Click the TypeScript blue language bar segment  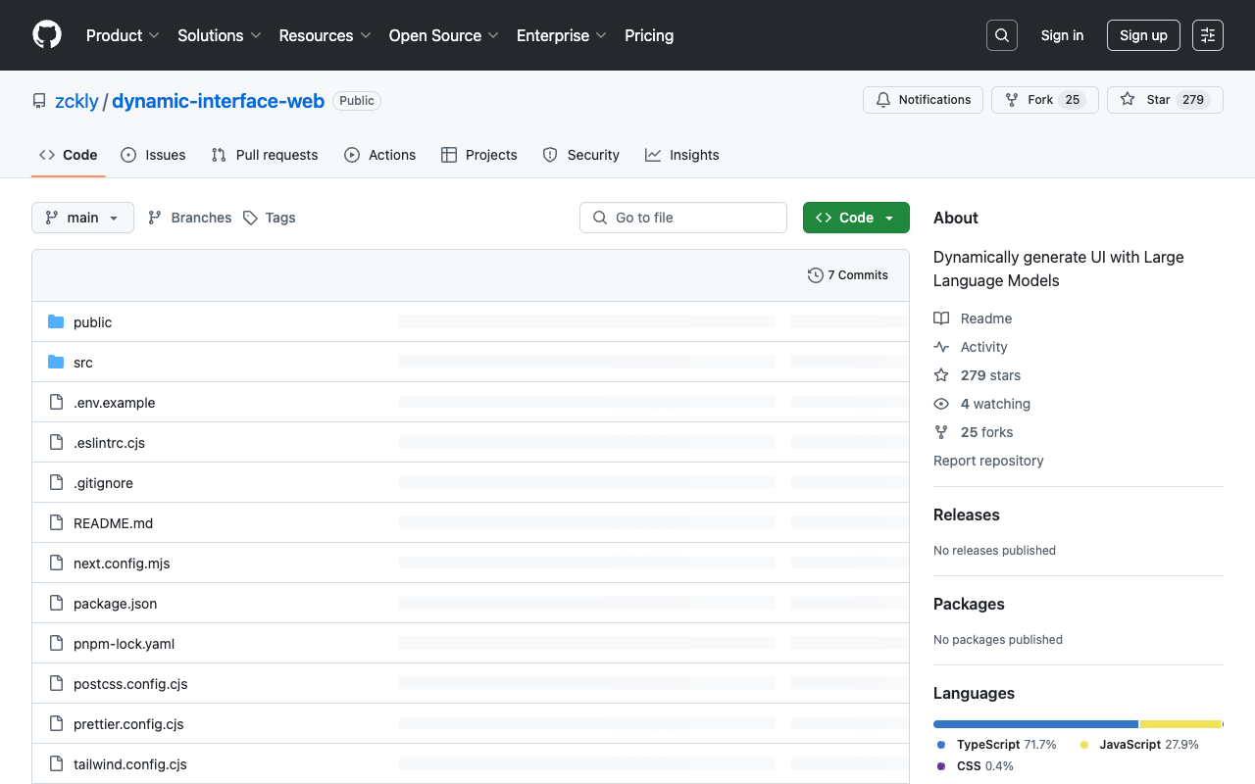click(x=1035, y=724)
